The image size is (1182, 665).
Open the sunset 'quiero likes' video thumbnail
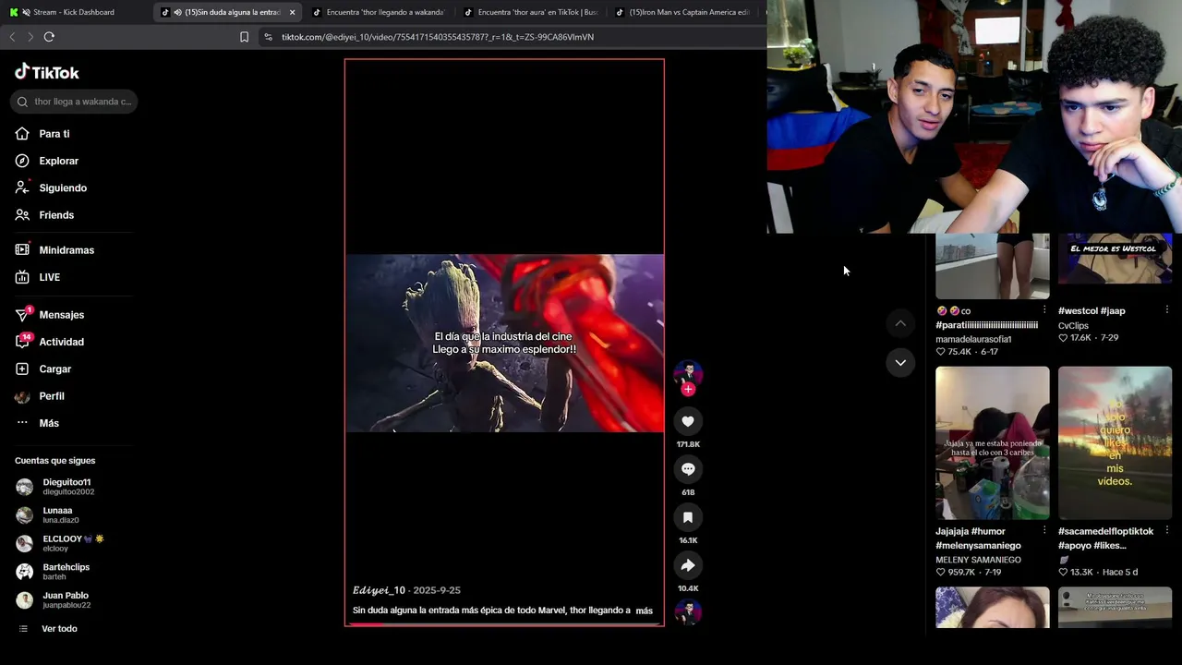tap(1115, 443)
